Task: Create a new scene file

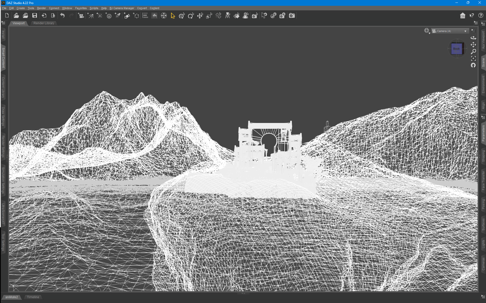Action: pos(7,16)
